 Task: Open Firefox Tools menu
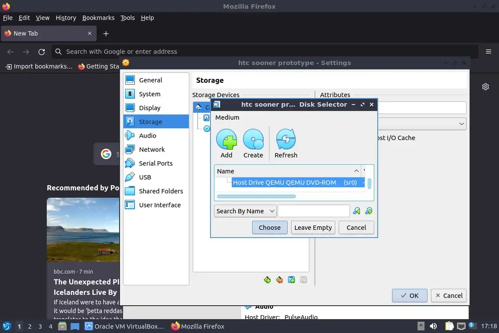pyautogui.click(x=128, y=18)
